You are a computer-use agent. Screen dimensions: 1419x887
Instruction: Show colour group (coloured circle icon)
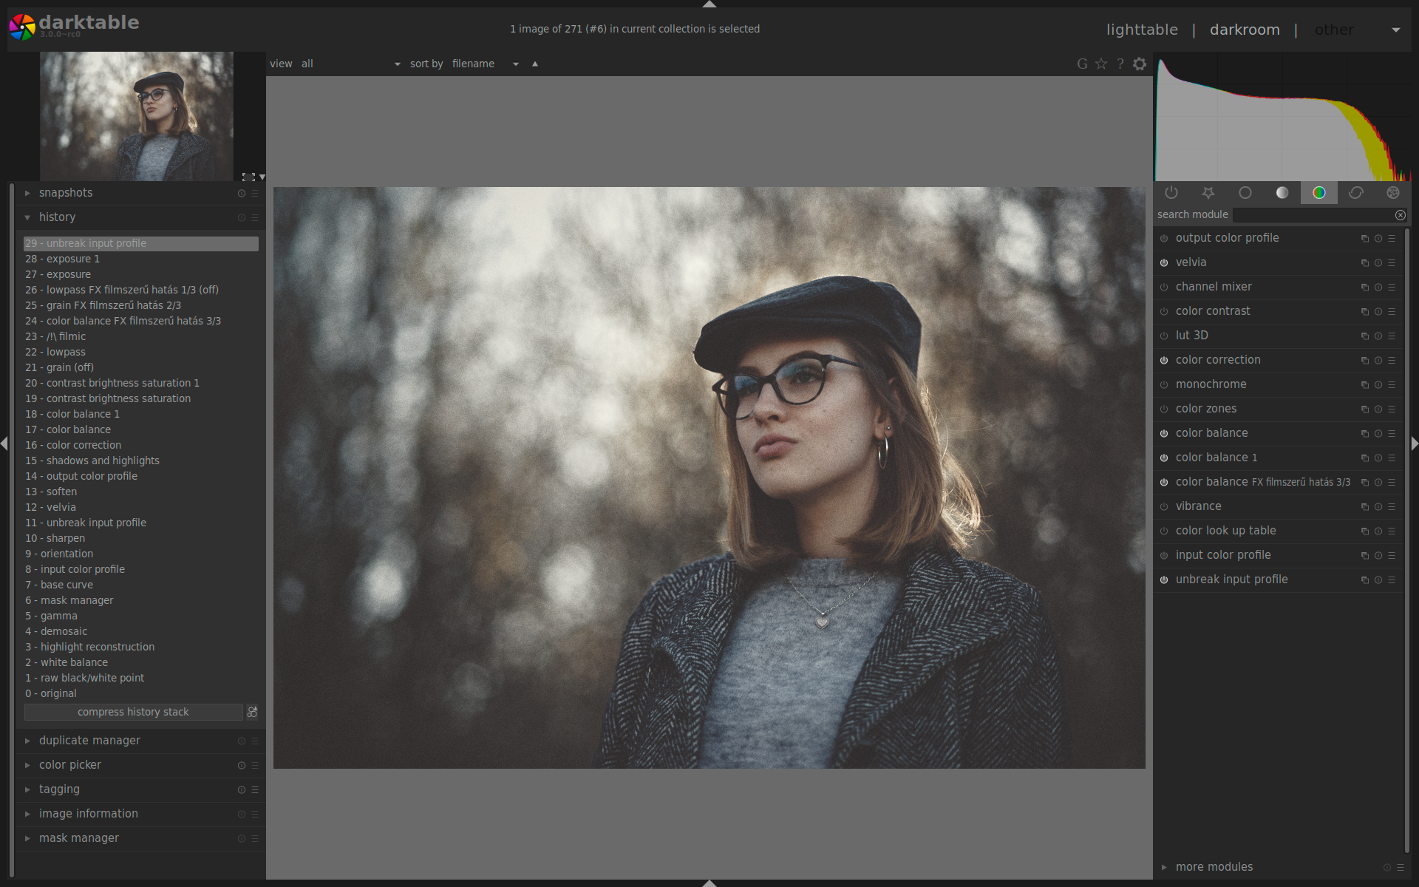(x=1319, y=193)
